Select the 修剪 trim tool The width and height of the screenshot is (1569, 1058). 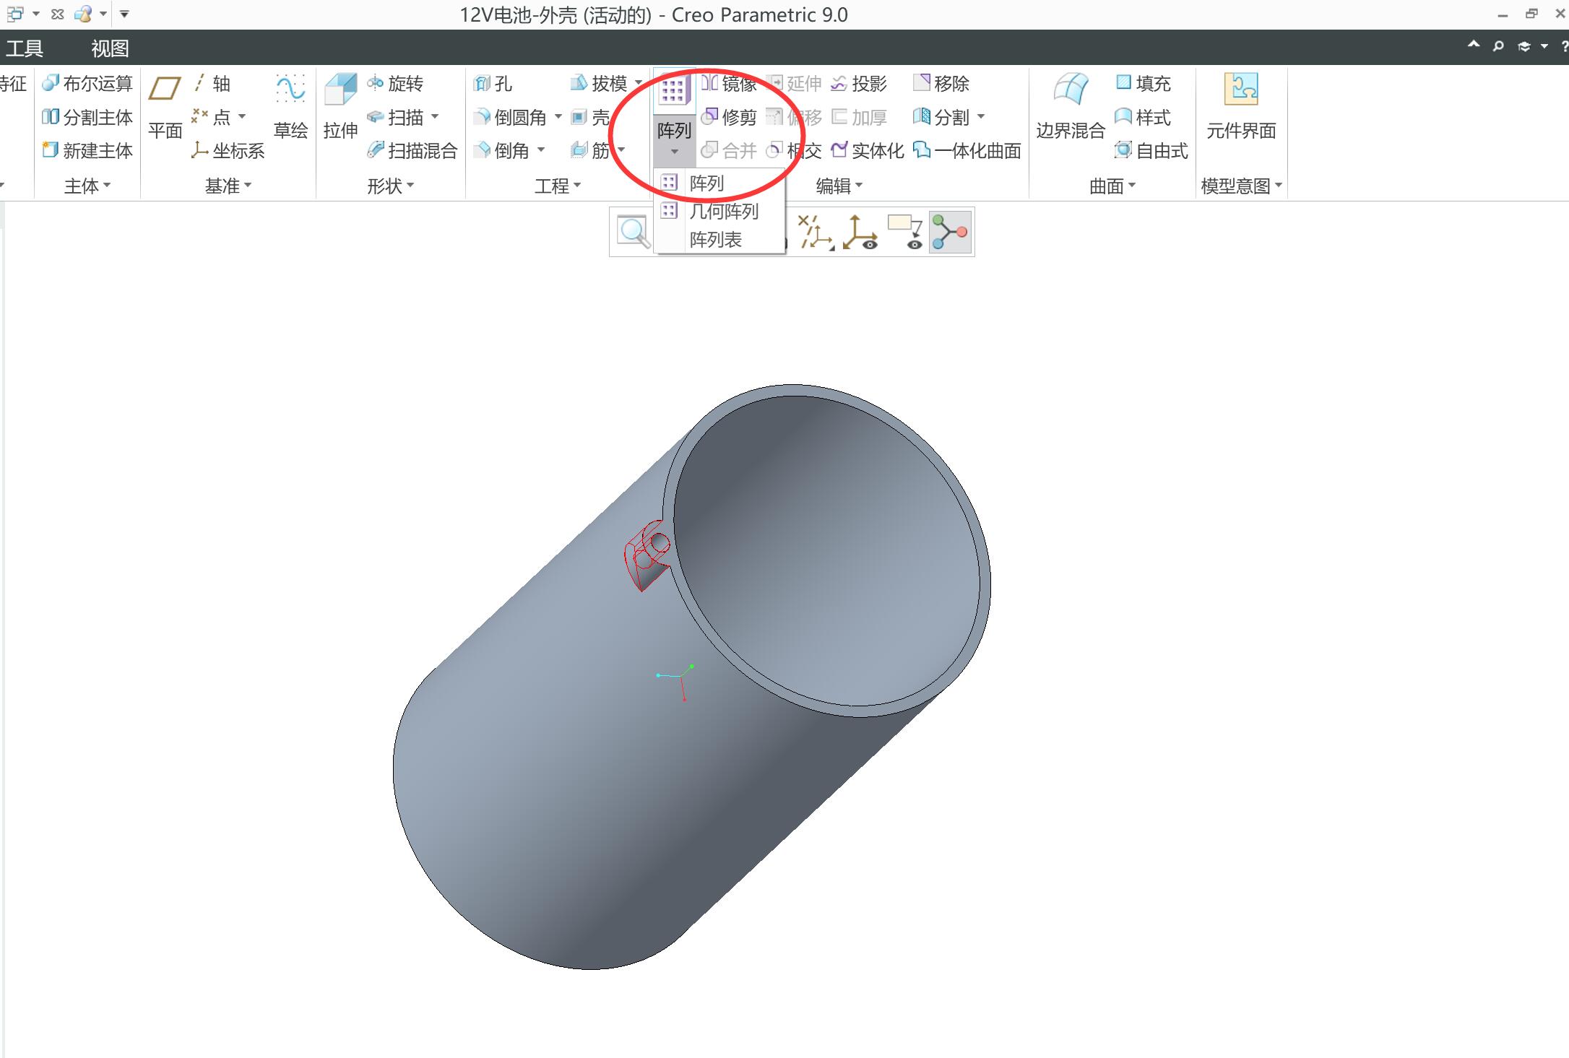[729, 117]
